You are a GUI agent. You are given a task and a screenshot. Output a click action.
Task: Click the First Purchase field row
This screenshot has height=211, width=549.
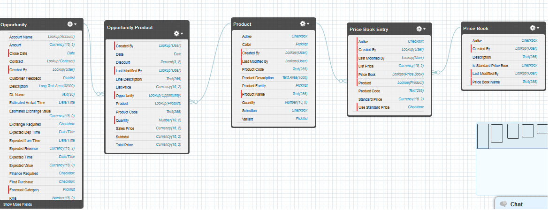[x=42, y=181]
